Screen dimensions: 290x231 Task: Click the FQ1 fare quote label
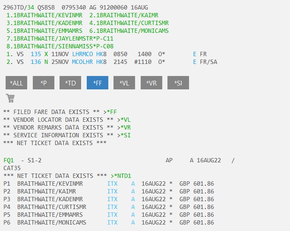[8, 160]
